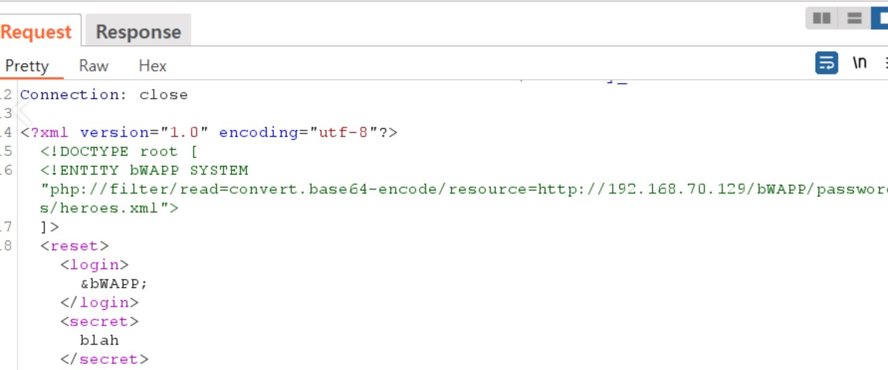
Task: Select the Raw view tab
Action: [x=94, y=66]
